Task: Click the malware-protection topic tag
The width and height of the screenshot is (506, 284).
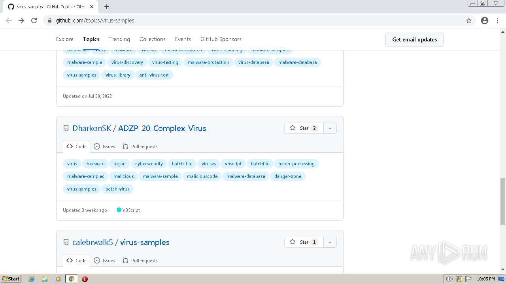Action: (208, 62)
